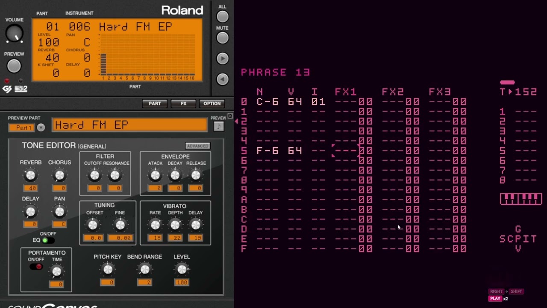This screenshot has width=547, height=308.
Task: Click the filter RESONANCE knob
Action: 115,175
